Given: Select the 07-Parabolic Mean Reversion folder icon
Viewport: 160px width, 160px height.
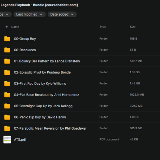Looking at the screenshot, I should [x=7, y=128].
